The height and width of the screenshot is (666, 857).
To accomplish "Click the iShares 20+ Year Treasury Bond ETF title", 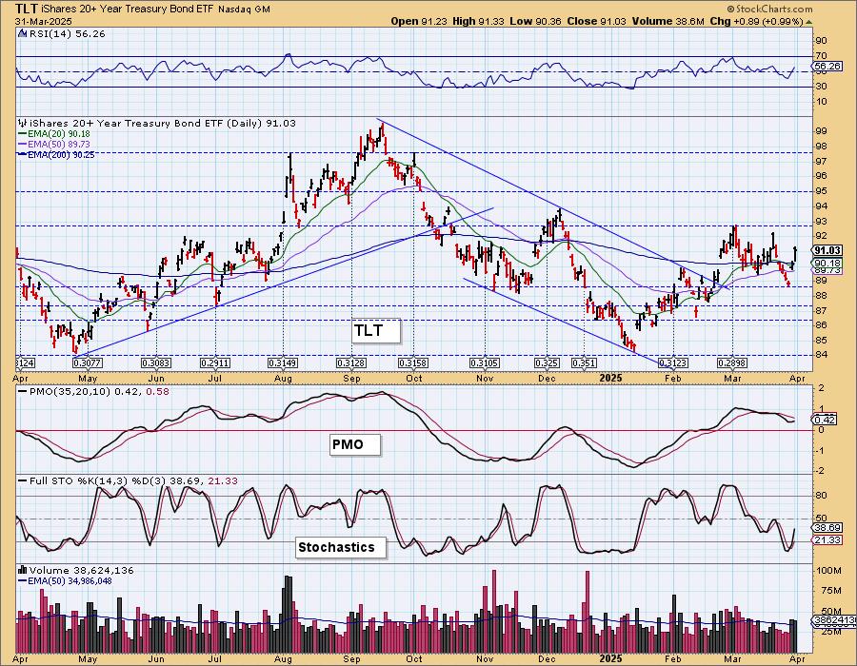I will point(128,10).
